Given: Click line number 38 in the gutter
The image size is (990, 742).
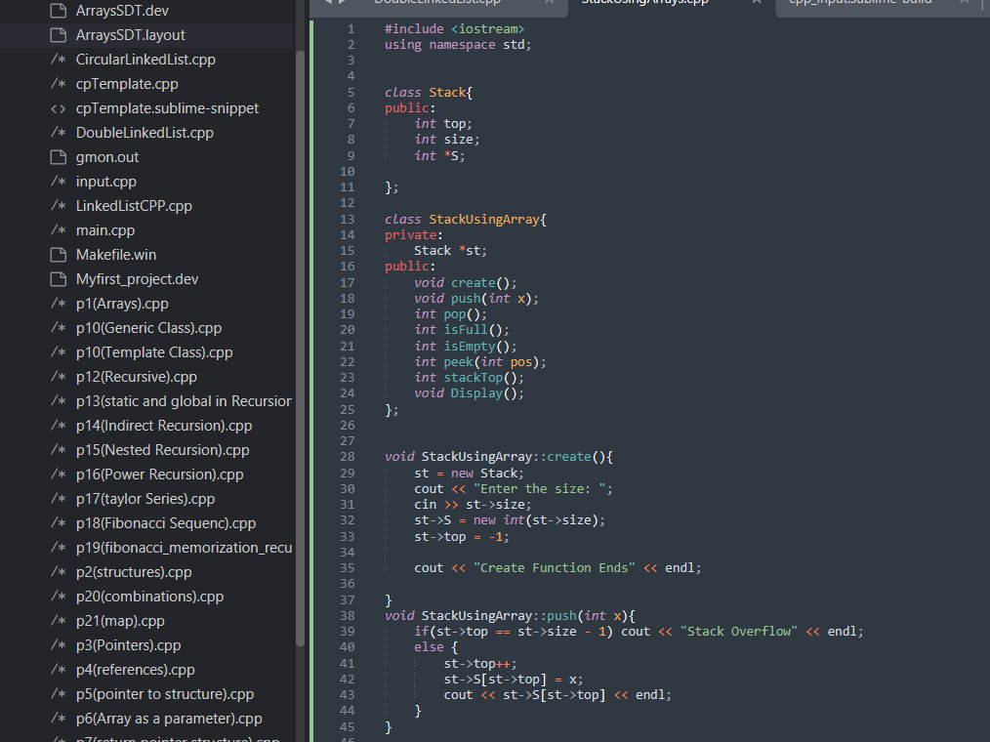Looking at the screenshot, I should coord(347,616).
